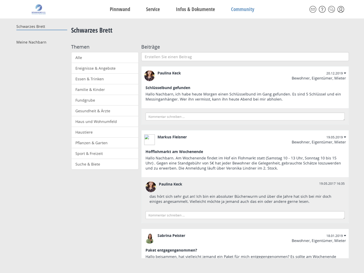This screenshot has height=273, width=364.
Task: Click the Wohnraumengel logo
Action: click(x=39, y=9)
